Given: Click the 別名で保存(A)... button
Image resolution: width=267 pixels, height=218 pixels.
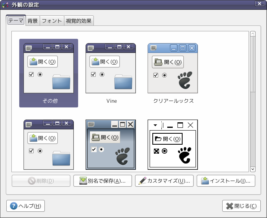Looking at the screenshot, I should point(103,181).
